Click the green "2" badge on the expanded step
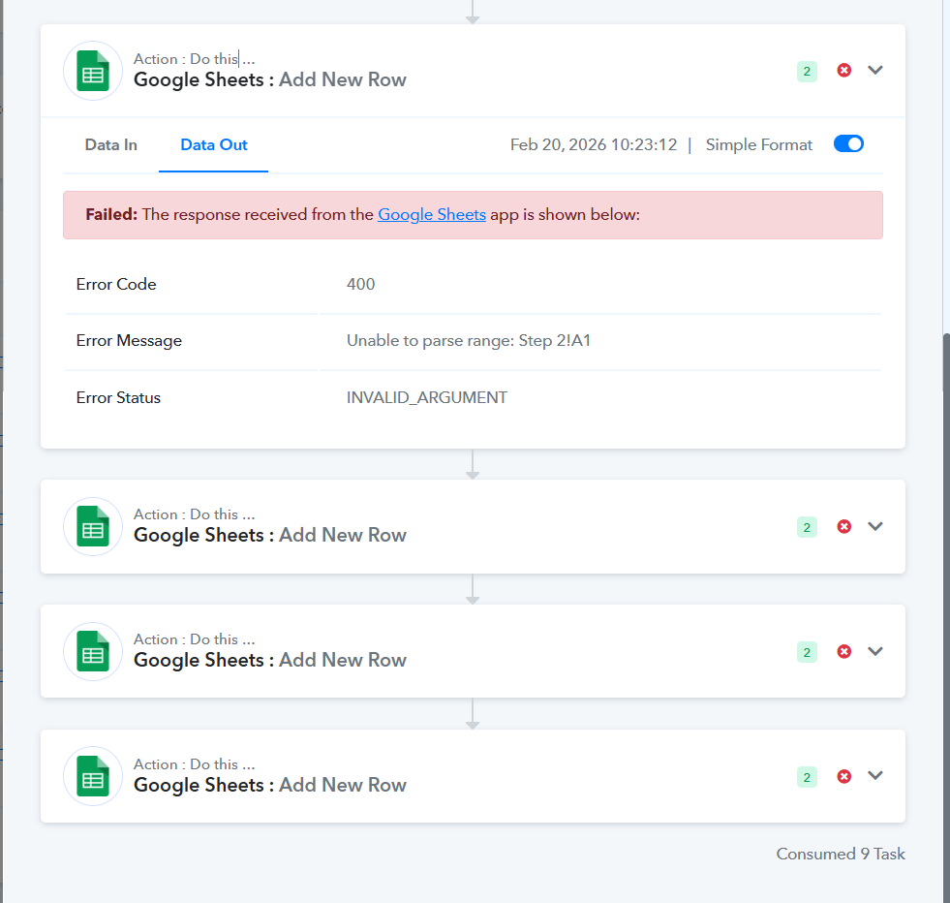 pos(807,71)
